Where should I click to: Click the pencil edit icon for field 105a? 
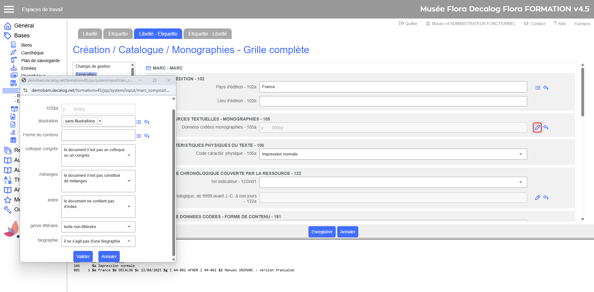[537, 127]
